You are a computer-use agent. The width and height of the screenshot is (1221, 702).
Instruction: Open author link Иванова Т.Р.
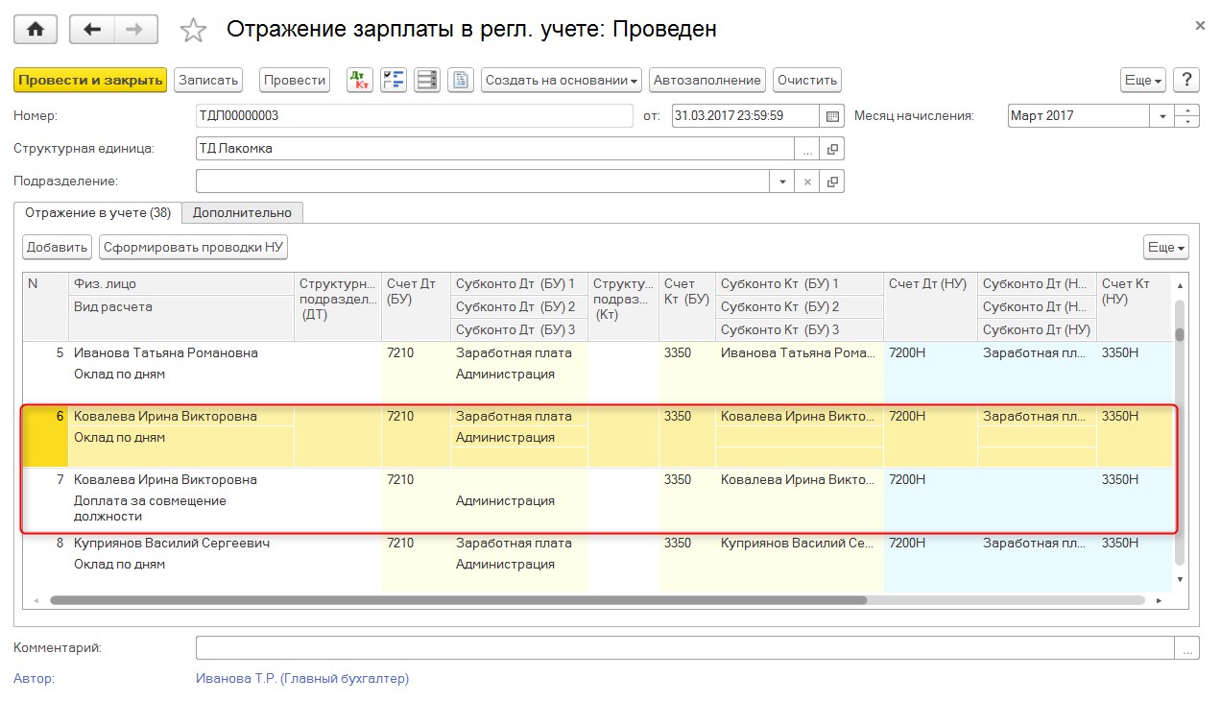pos(301,679)
